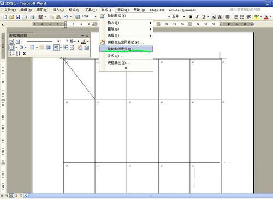Open the 窗口(W) menu
Image resolution: width=273 pixels, height=199 pixels.
pos(123,10)
